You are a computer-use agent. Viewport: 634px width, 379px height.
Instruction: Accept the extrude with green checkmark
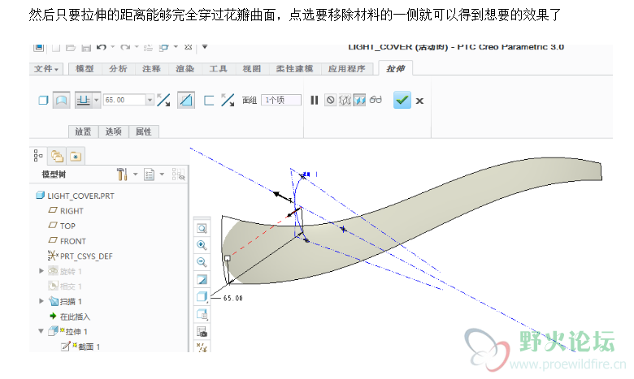click(402, 100)
